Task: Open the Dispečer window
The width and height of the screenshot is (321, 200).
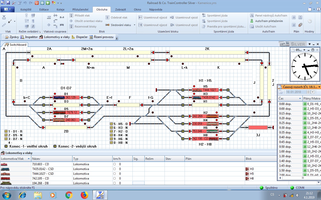Action: (x=79, y=37)
